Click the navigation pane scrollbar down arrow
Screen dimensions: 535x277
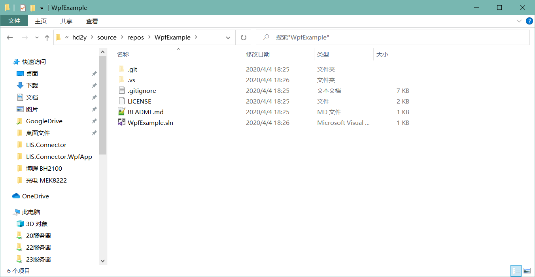(103, 261)
